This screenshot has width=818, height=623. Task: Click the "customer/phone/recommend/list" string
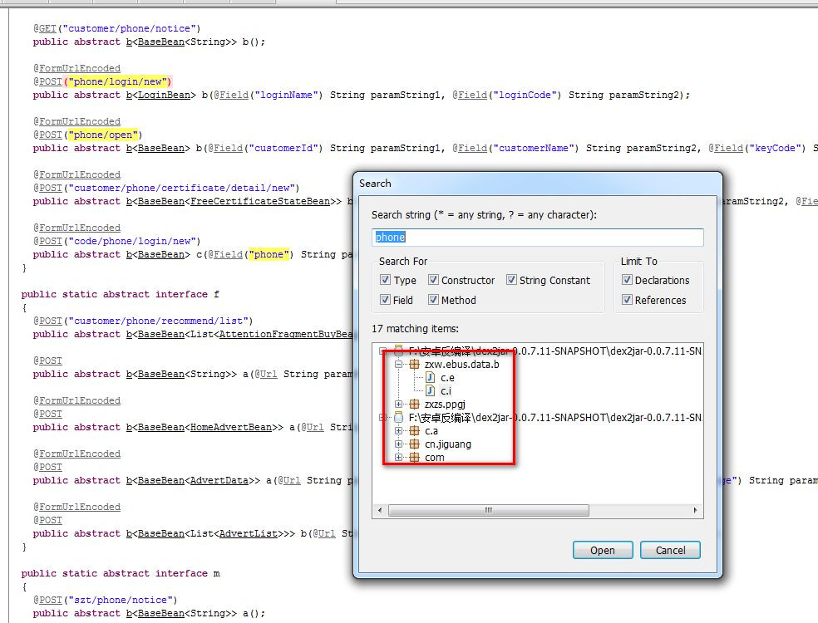(x=158, y=321)
